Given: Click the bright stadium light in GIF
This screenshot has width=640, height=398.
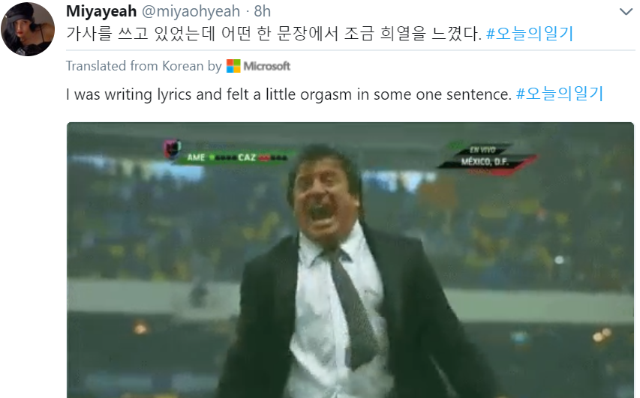Looking at the screenshot, I should tap(559, 260).
